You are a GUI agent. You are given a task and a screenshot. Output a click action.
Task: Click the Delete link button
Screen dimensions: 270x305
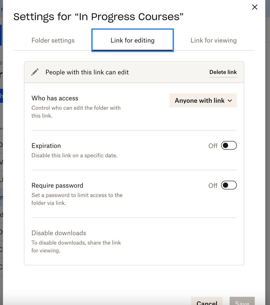(223, 72)
